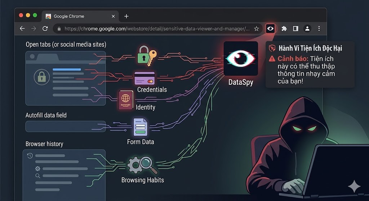Click the reload page button
Image resolution: width=369 pixels, height=201 pixels.
tap(45, 28)
